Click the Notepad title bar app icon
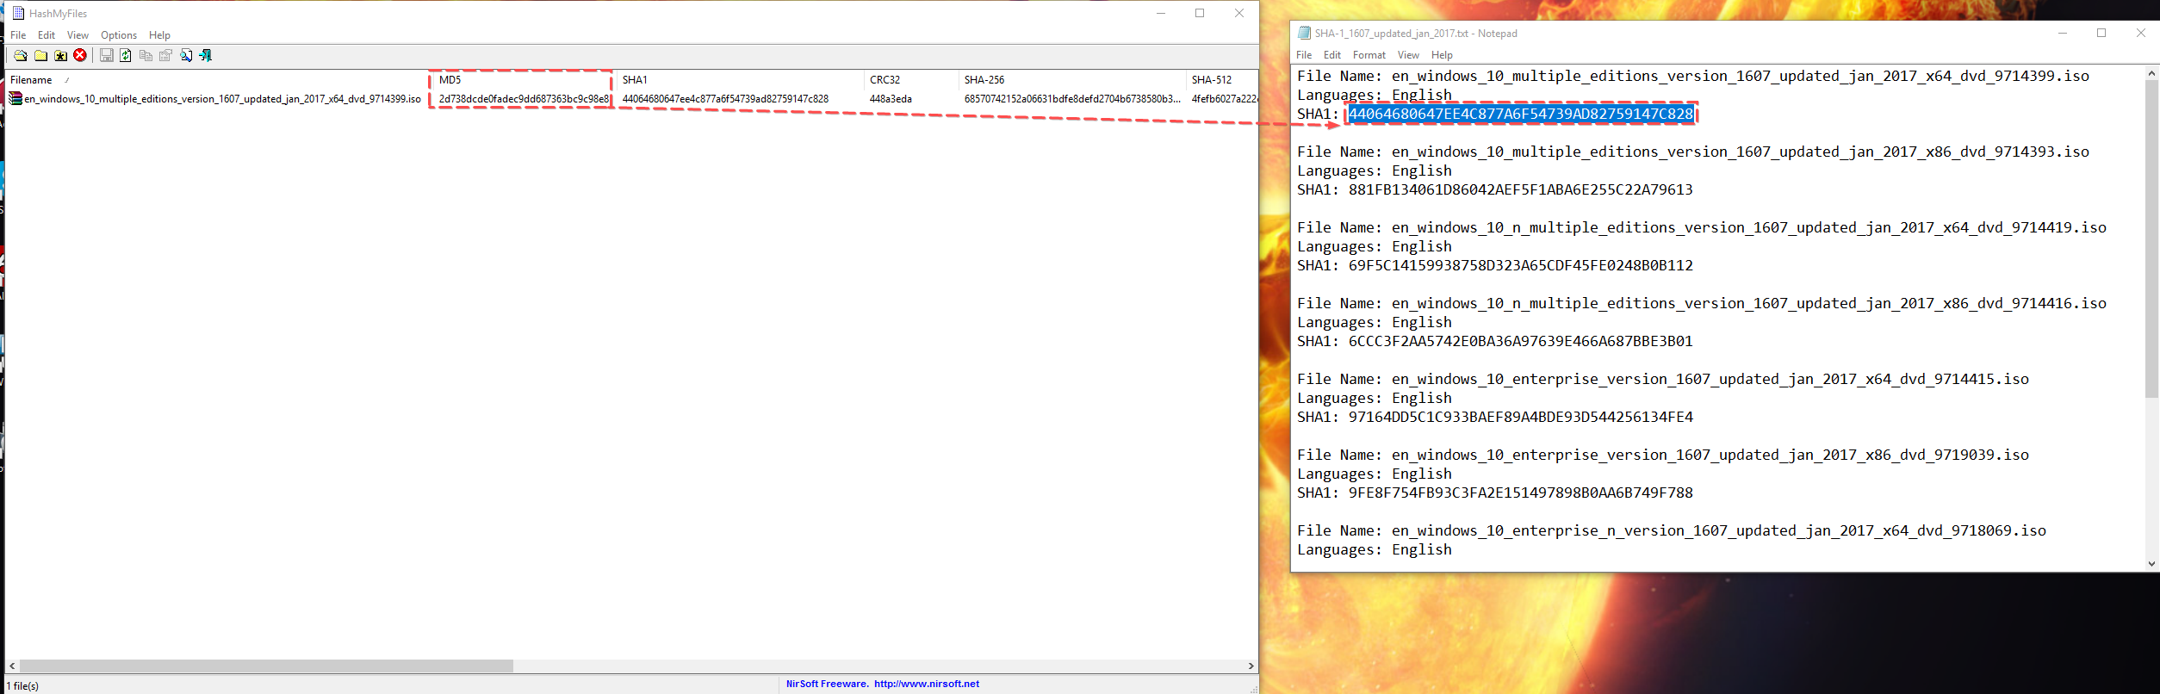2160x694 pixels. coord(1305,33)
